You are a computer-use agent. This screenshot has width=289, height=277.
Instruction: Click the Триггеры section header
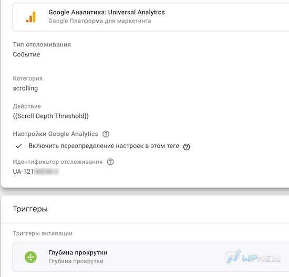point(30,209)
